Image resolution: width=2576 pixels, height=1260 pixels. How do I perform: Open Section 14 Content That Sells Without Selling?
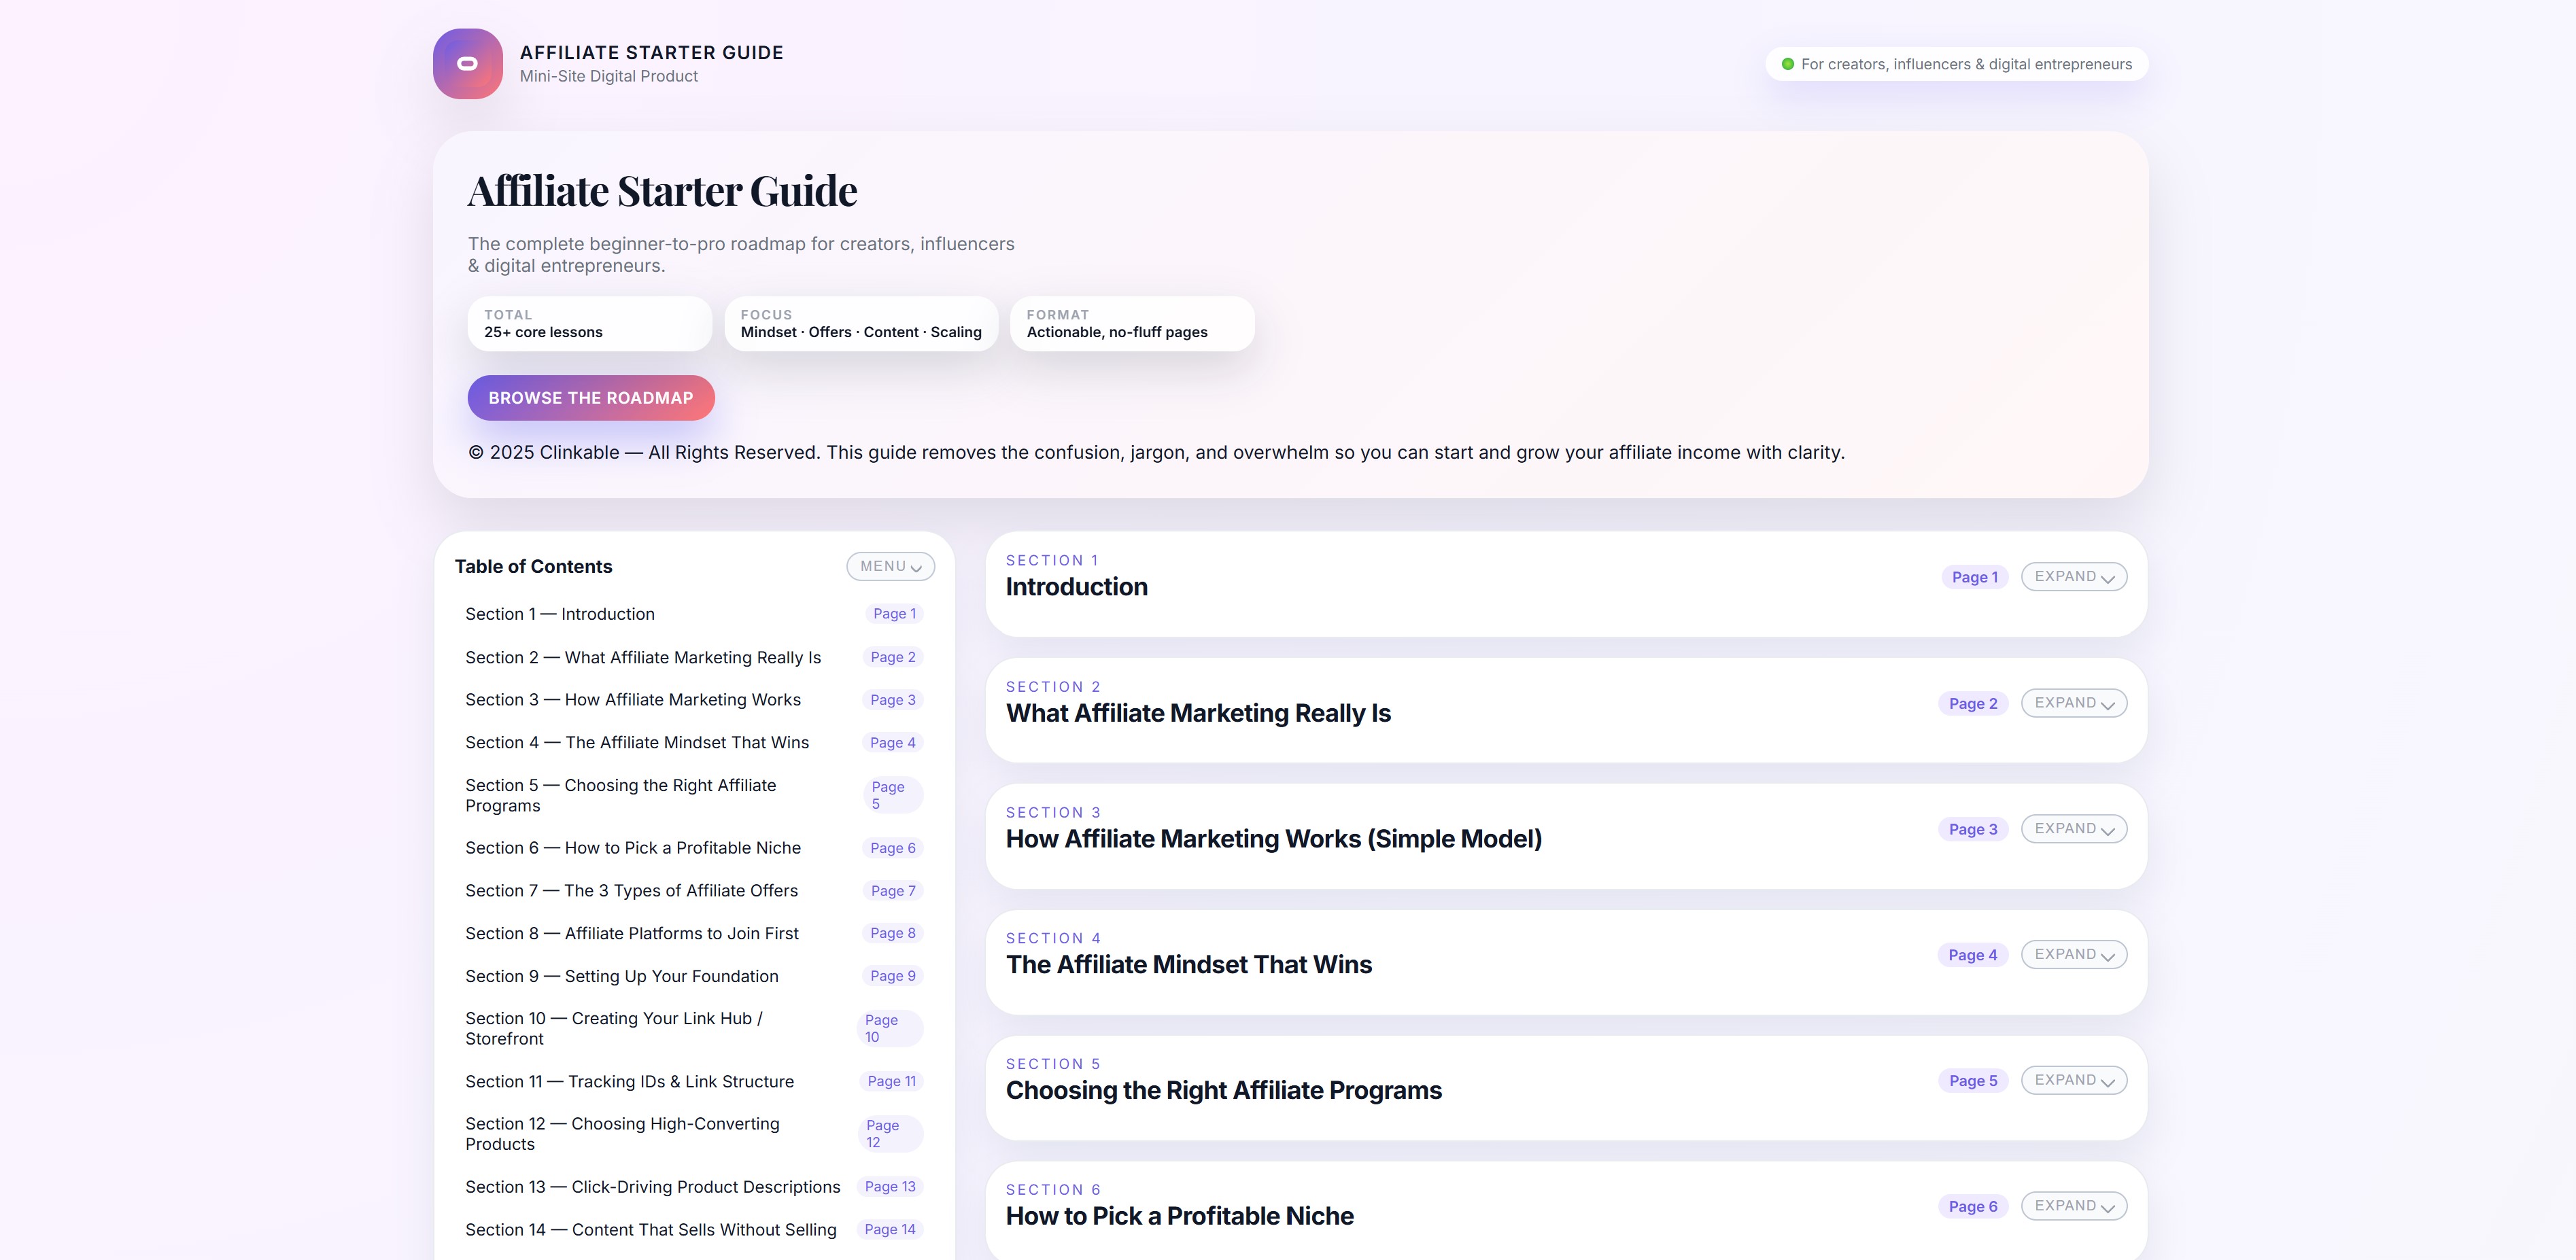pos(651,1229)
